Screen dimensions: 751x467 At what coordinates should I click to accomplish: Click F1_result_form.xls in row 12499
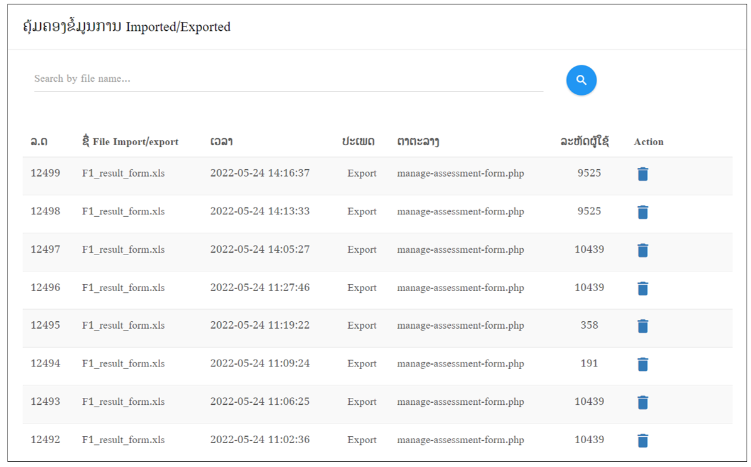[x=123, y=173]
